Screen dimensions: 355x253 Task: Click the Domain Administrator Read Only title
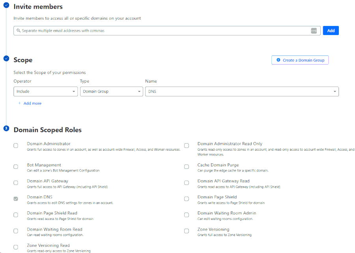[x=230, y=144]
